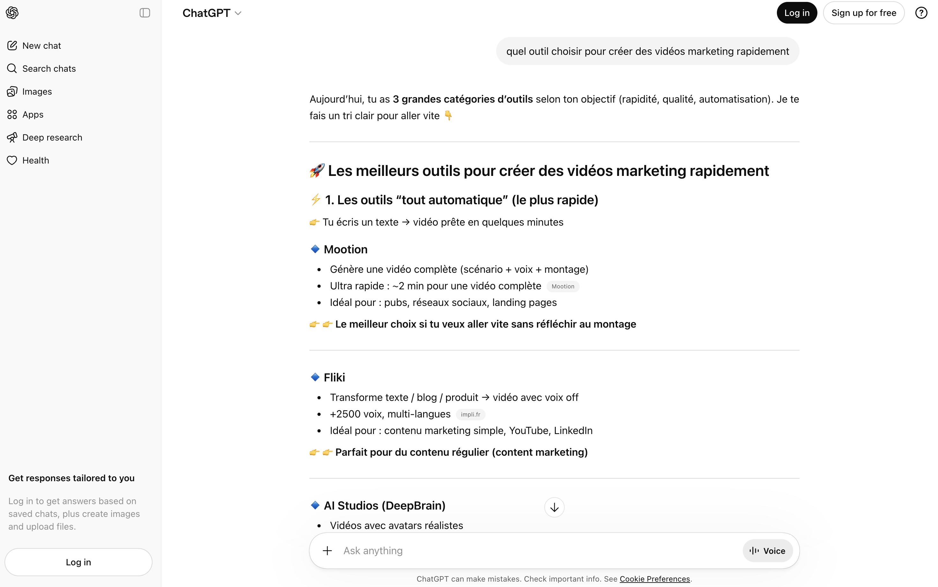Focus the Ask anything input field

[x=536, y=550]
